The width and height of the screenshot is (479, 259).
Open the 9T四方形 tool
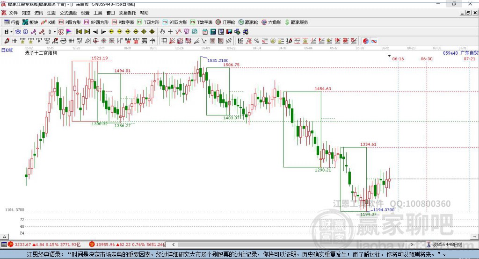[175, 22]
